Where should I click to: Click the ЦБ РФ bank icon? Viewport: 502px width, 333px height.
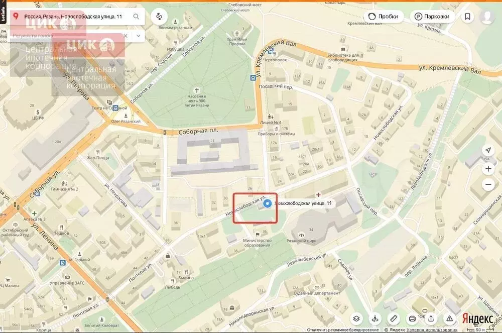38,112
